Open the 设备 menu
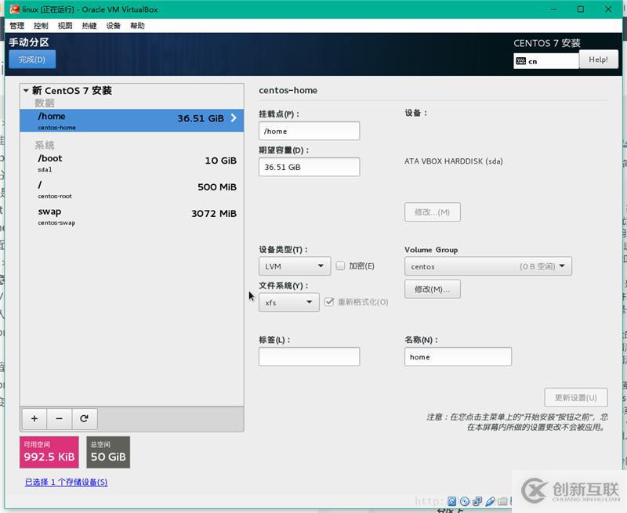The width and height of the screenshot is (627, 513). tap(113, 26)
